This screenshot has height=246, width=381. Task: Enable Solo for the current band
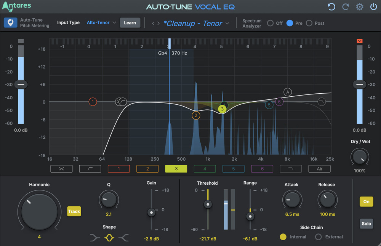coord(366,224)
